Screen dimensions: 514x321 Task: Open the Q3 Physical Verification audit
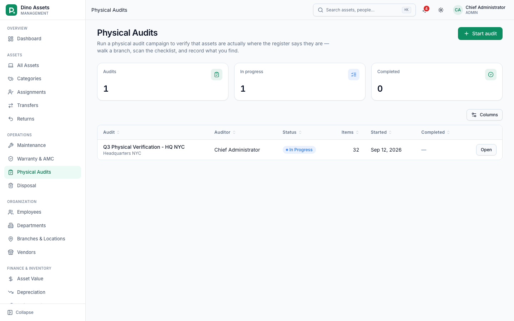point(486,150)
